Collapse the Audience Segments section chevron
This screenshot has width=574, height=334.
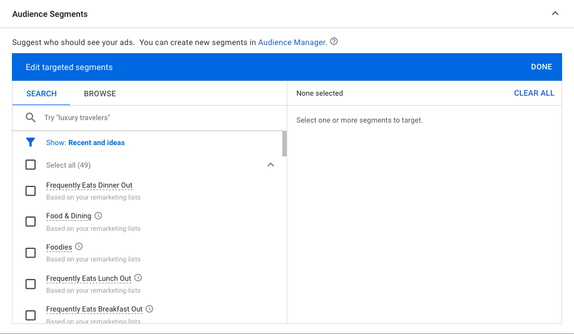point(555,14)
